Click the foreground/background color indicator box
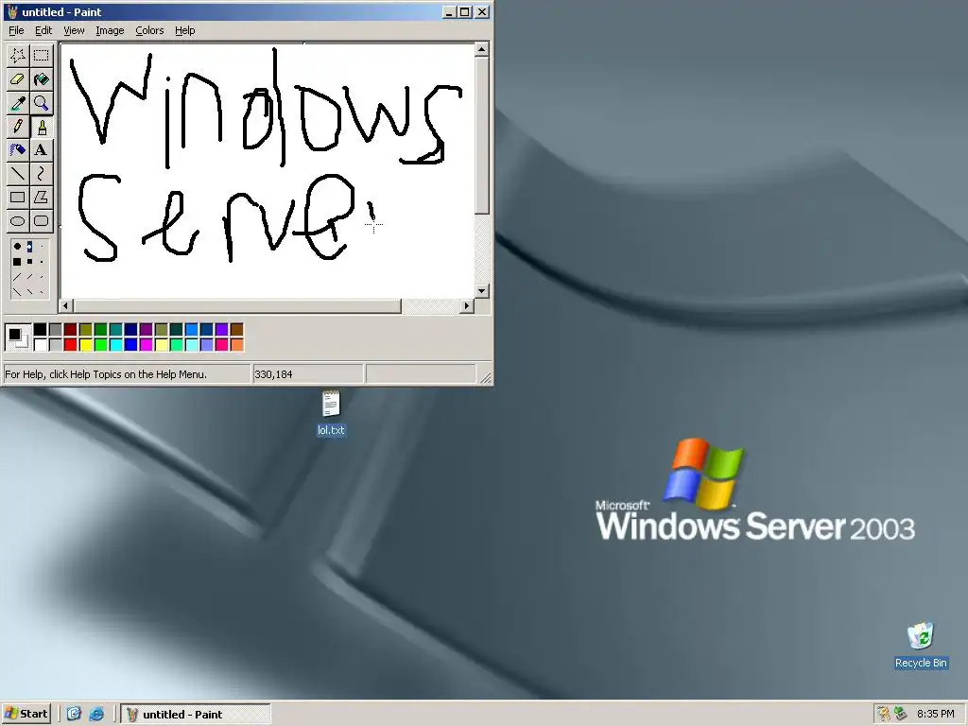This screenshot has width=968, height=726. pyautogui.click(x=18, y=337)
